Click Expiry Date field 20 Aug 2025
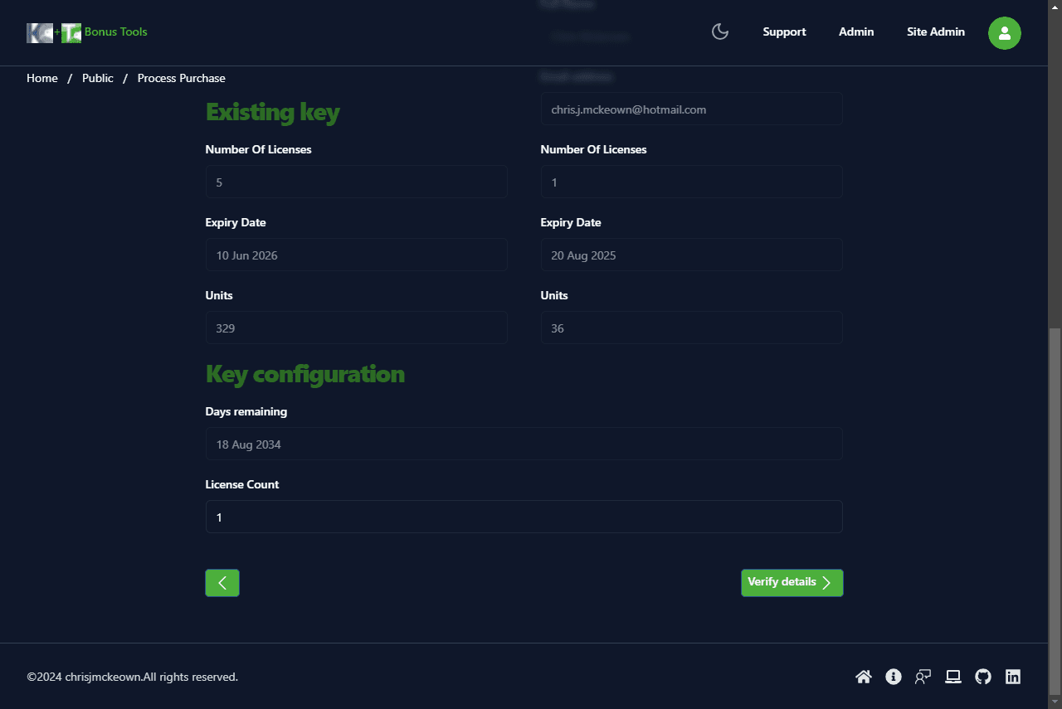The image size is (1062, 709). click(x=692, y=255)
